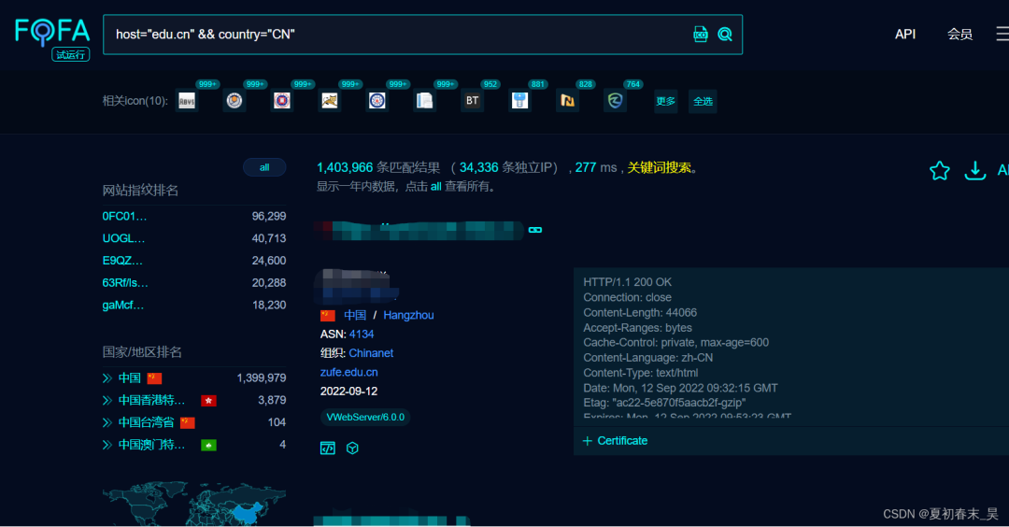Click the Chinanet organization link
The image size is (1009, 527).
[x=371, y=353]
